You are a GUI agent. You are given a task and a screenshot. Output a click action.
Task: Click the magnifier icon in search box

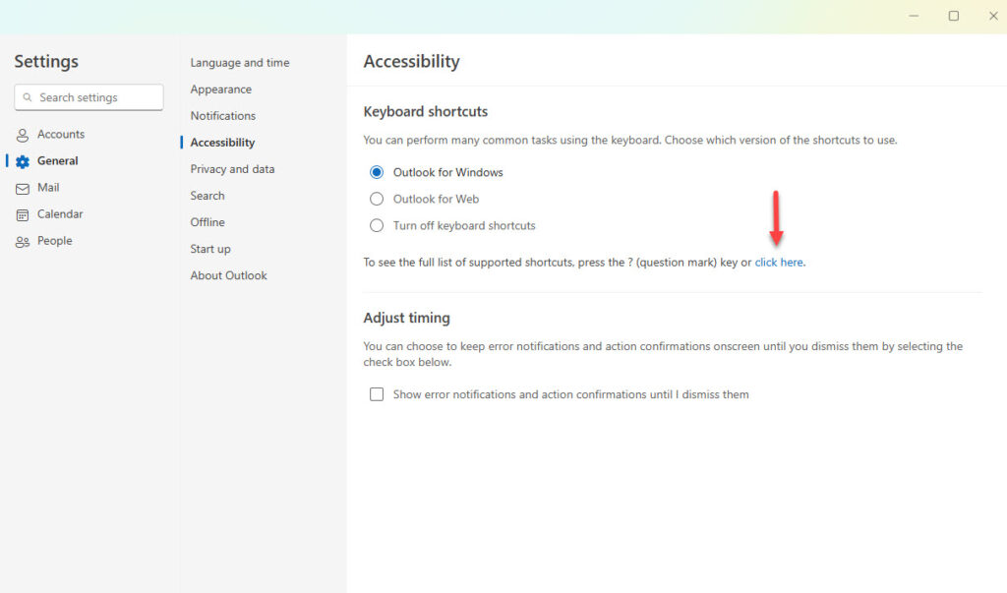point(27,97)
